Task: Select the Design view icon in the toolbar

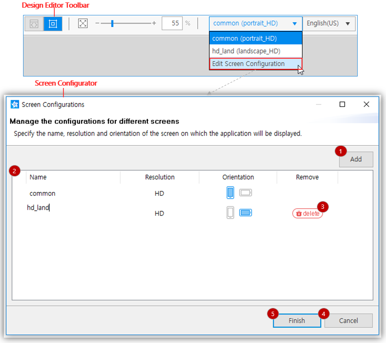Action: point(53,24)
